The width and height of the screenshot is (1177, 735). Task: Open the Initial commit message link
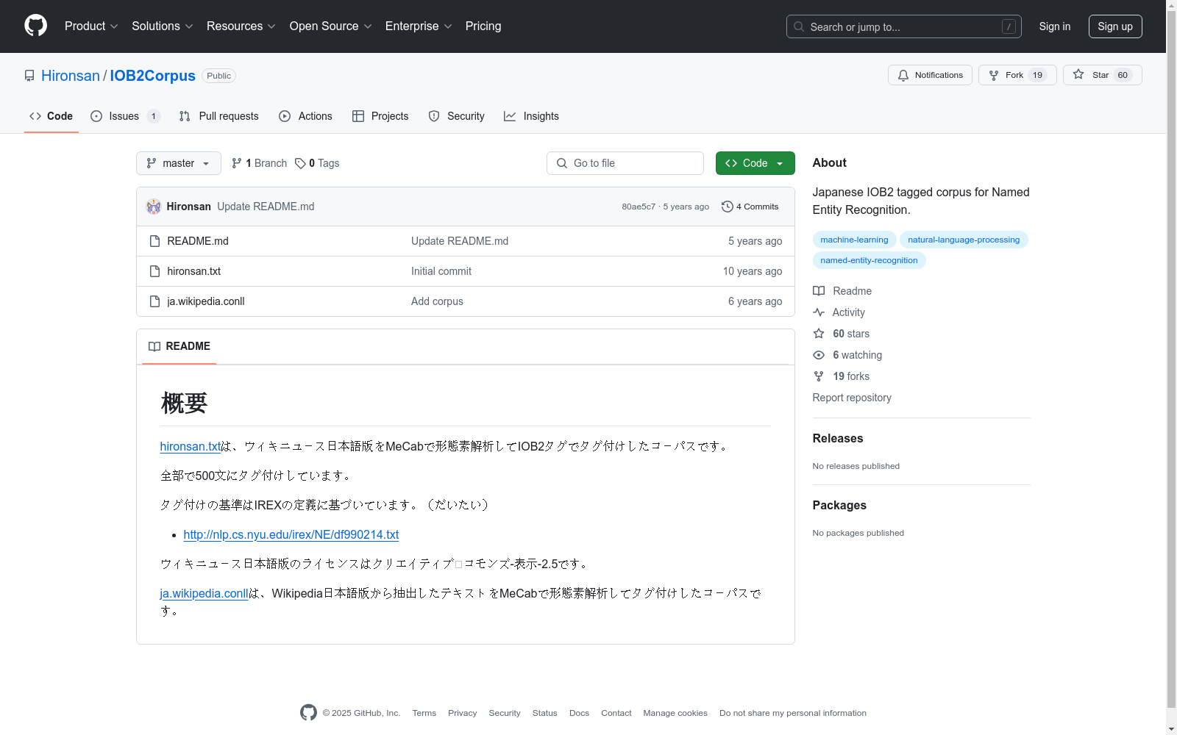(441, 271)
